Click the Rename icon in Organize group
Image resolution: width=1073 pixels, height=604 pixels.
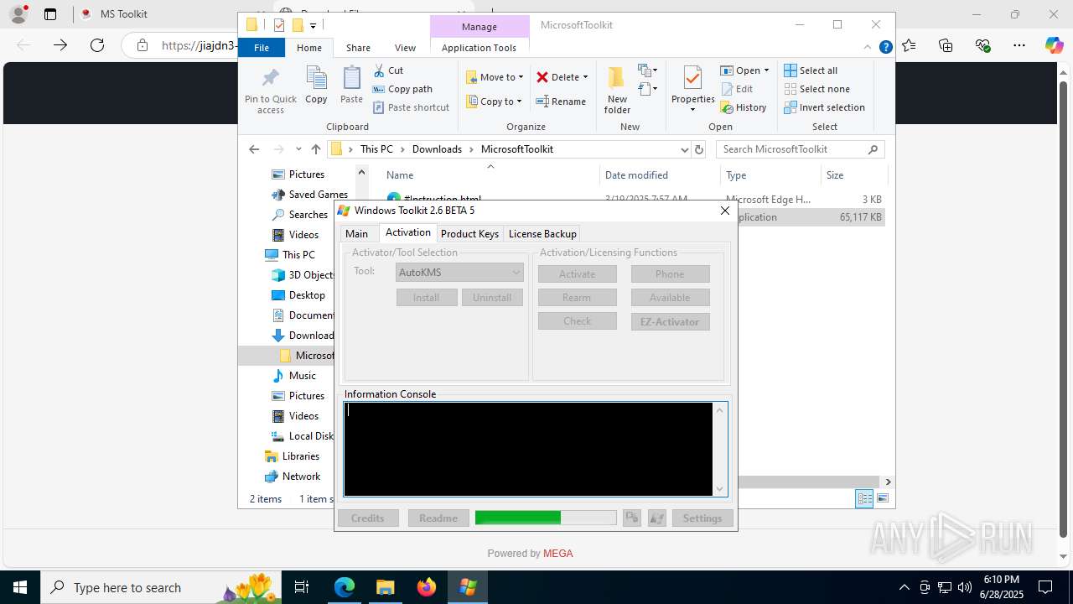click(x=542, y=102)
